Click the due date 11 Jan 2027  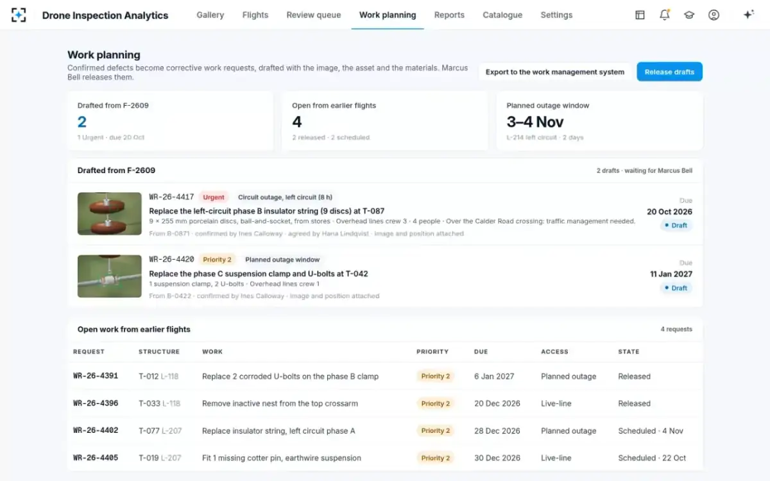pos(671,274)
